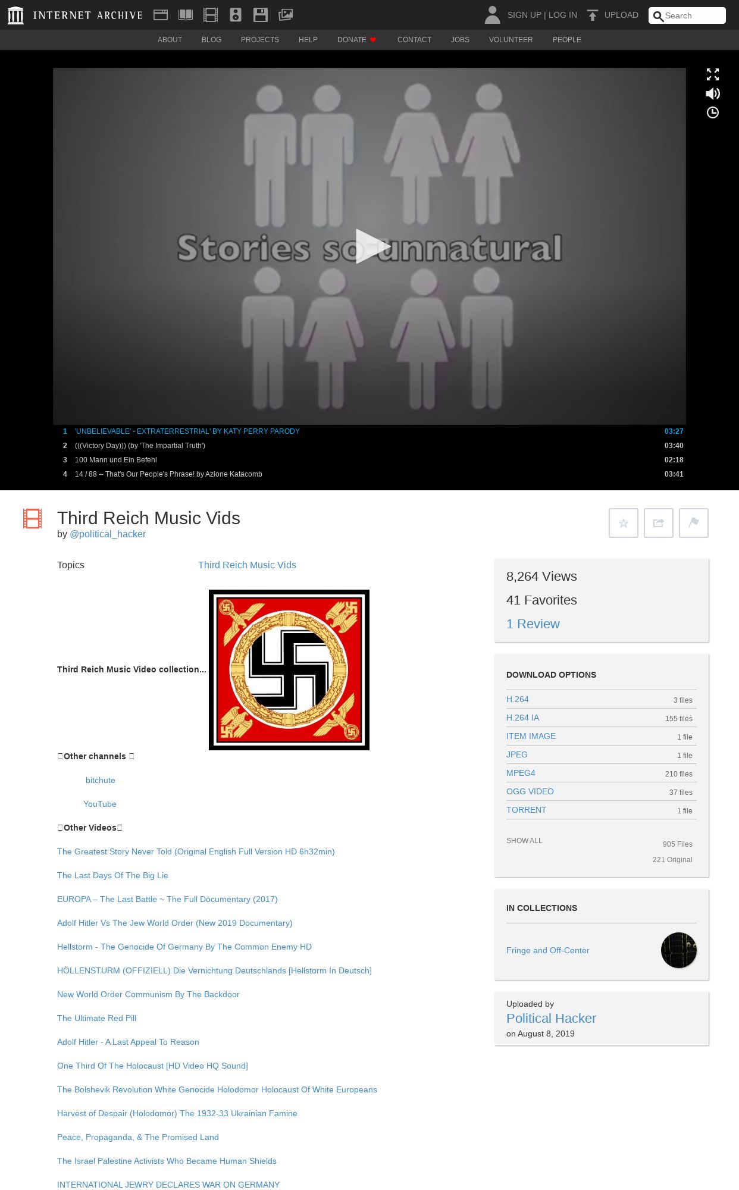The height and width of the screenshot is (1190, 739).
Task: Favorite this item with star button
Action: coord(624,523)
